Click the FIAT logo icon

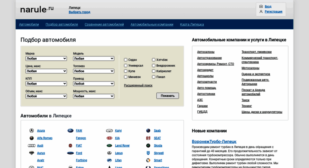point(70,146)
